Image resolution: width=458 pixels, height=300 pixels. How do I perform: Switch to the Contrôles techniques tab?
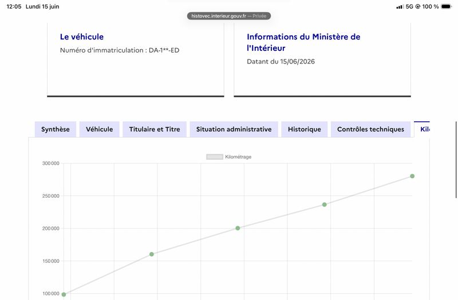coord(370,129)
